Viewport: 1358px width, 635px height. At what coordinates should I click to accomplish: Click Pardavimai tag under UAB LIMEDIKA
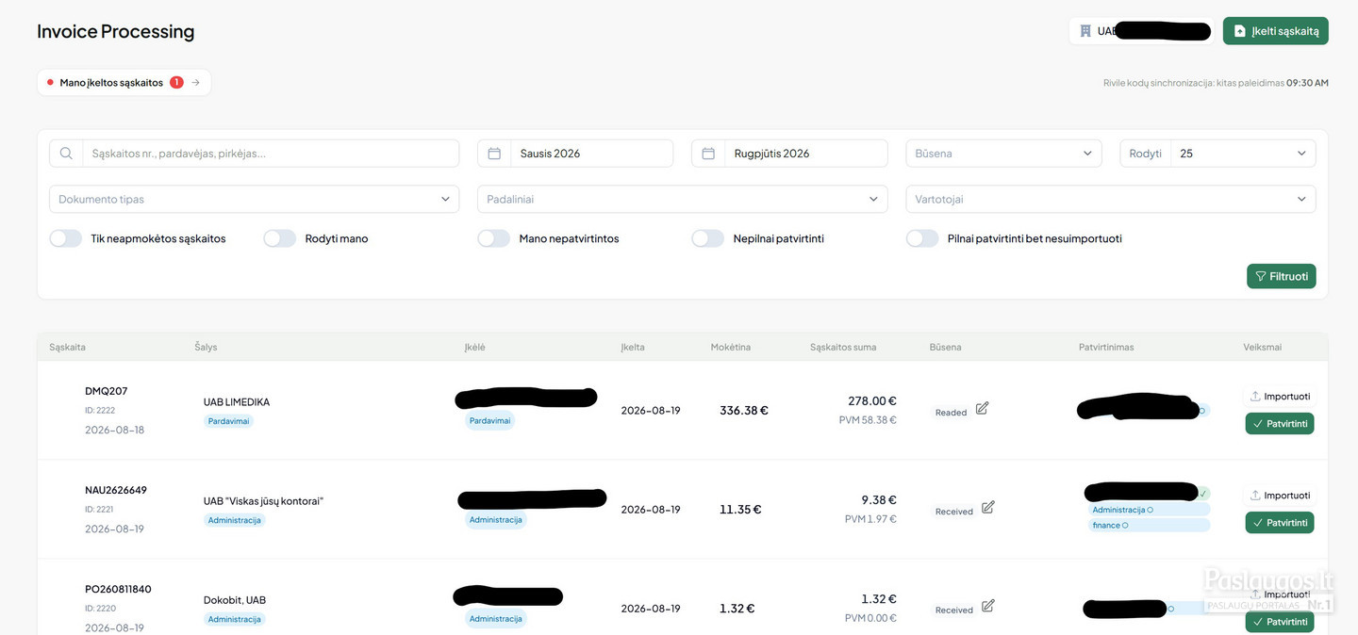228,421
